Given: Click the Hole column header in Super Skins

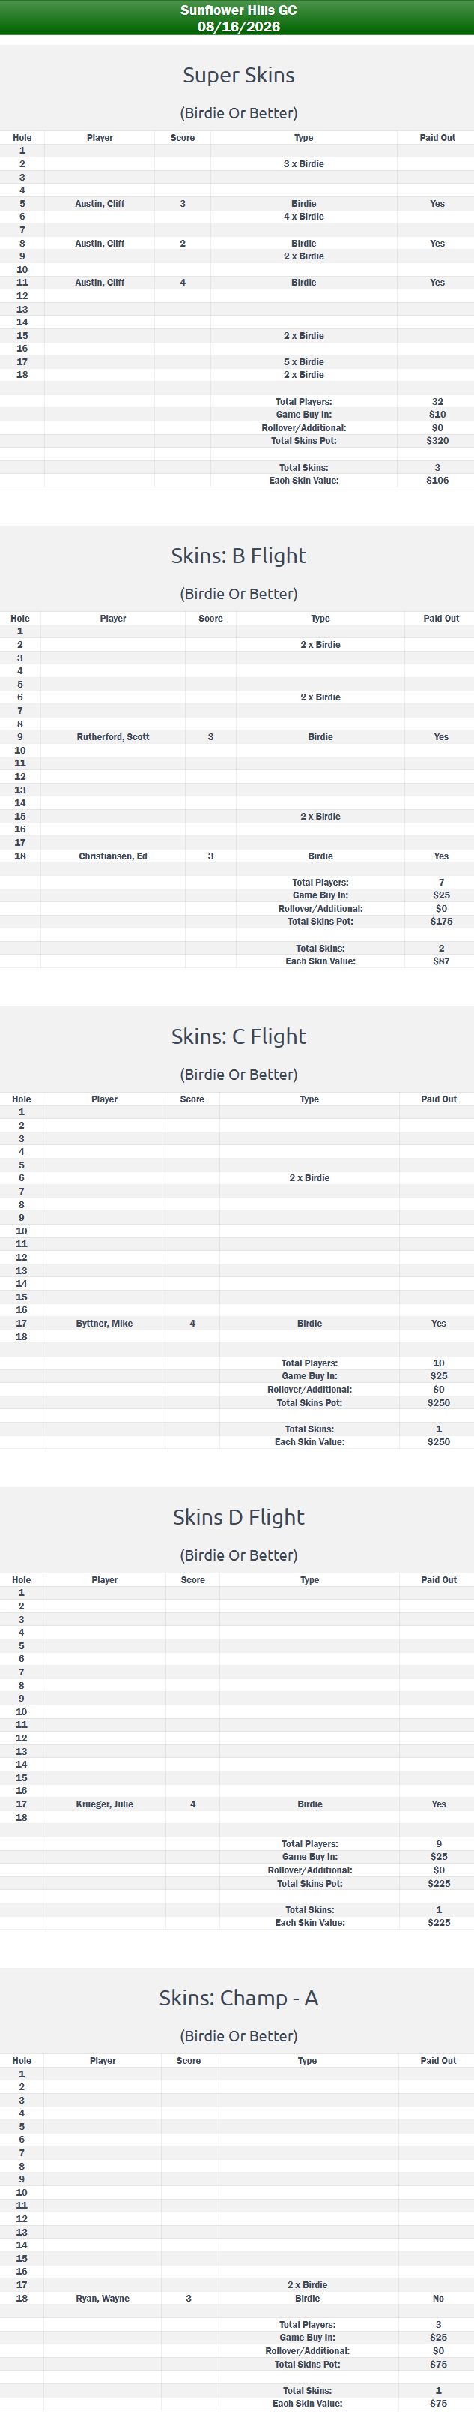Looking at the screenshot, I should click(22, 138).
